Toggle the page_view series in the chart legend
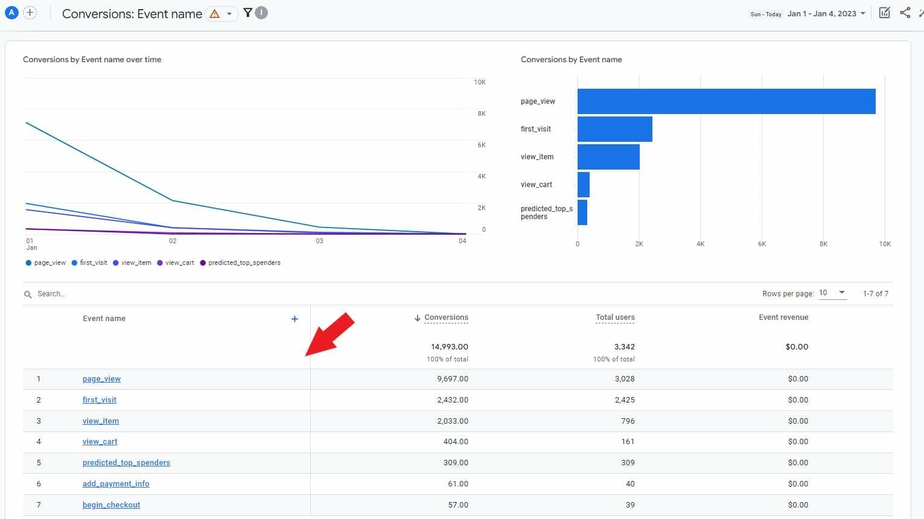The height and width of the screenshot is (519, 924). click(x=45, y=263)
